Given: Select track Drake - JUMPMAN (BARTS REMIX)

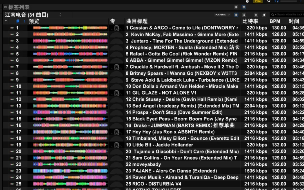Looking at the screenshot, I should pyautogui.click(x=180, y=125).
